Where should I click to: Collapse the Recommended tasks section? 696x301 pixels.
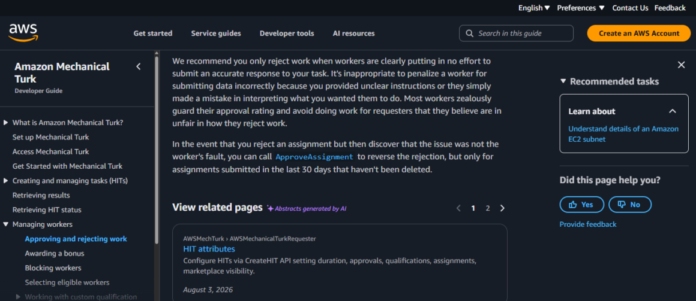coord(563,81)
